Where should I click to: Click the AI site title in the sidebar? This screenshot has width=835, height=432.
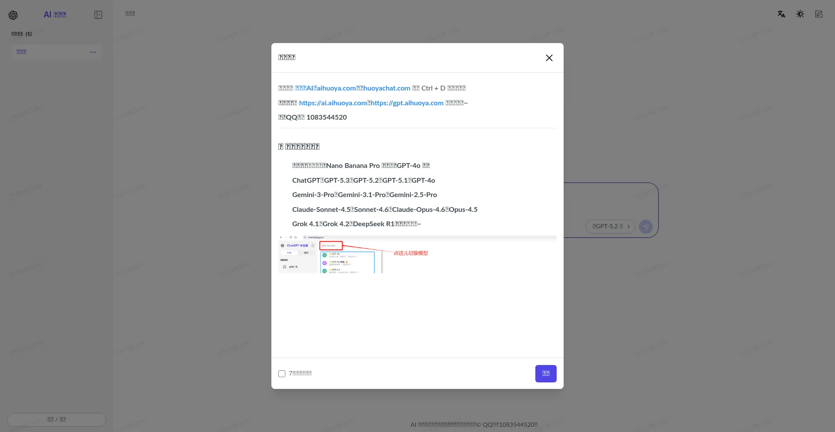[55, 15]
